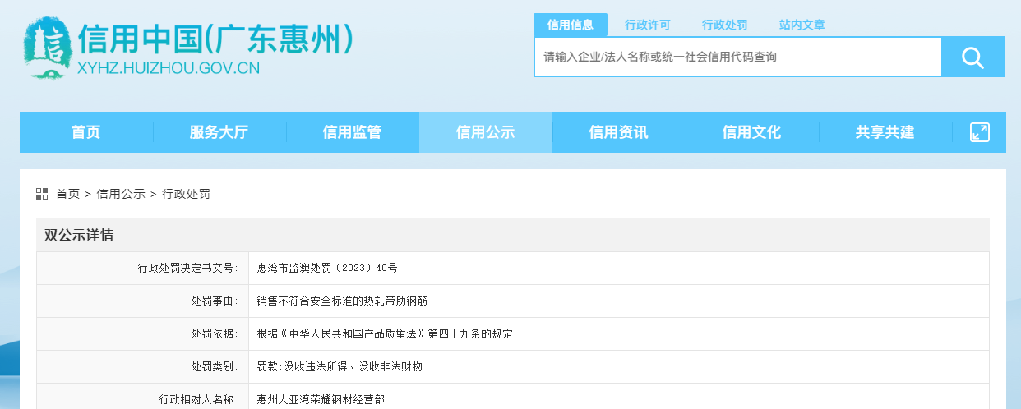Focus the enterprise name search field
The height and width of the screenshot is (409, 1021).
(738, 57)
